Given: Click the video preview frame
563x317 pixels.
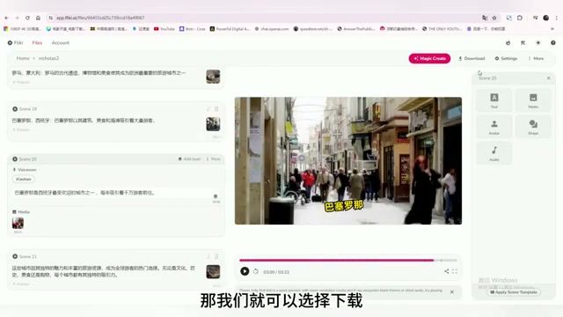Looking at the screenshot, I should tap(348, 160).
